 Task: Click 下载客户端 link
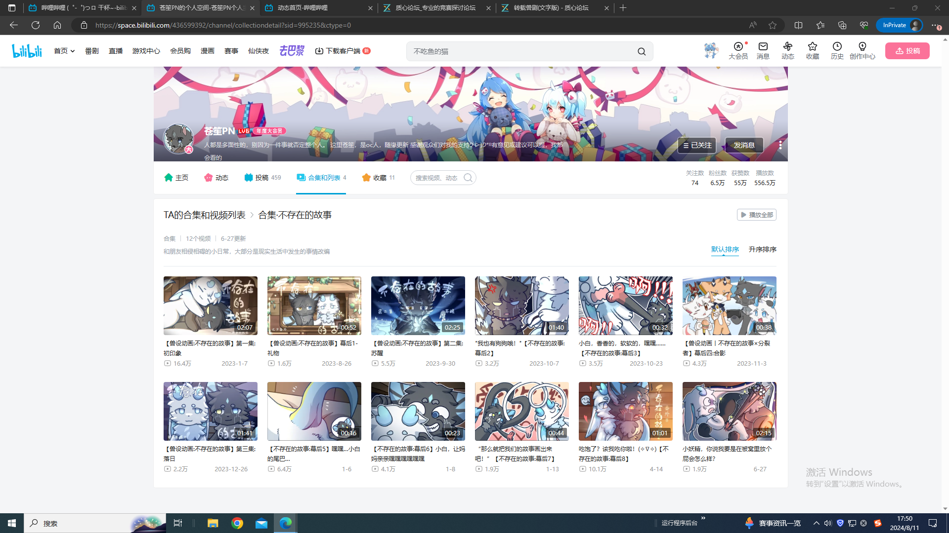tap(343, 51)
